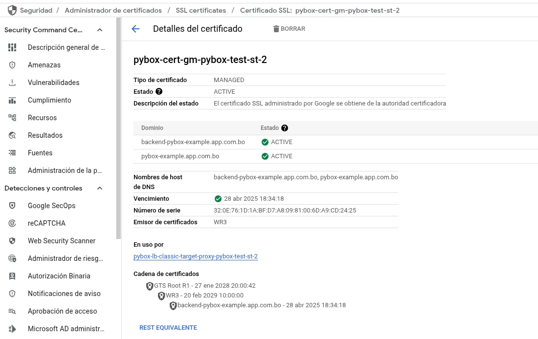The width and height of the screenshot is (538, 339).
Task: Click the trash icon next to BORRAR
Action: click(276, 29)
